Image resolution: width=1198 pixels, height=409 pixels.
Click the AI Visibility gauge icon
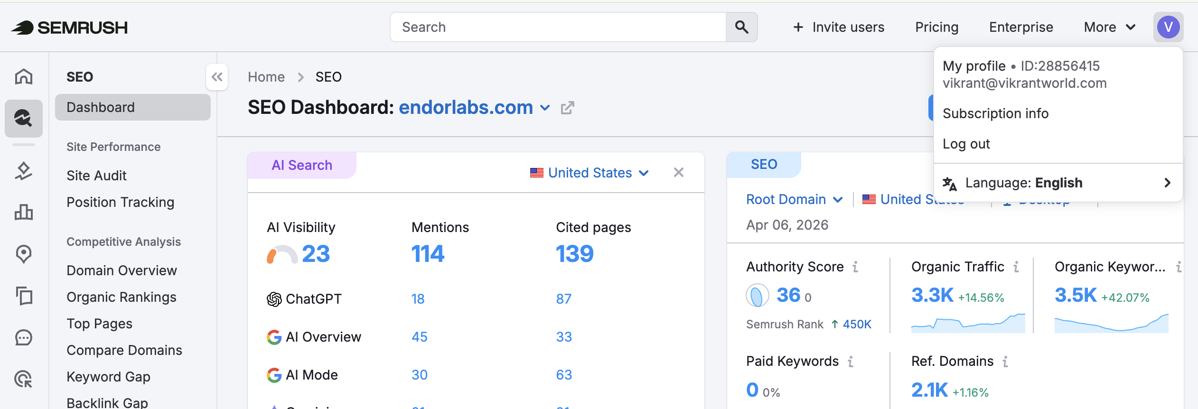[282, 254]
